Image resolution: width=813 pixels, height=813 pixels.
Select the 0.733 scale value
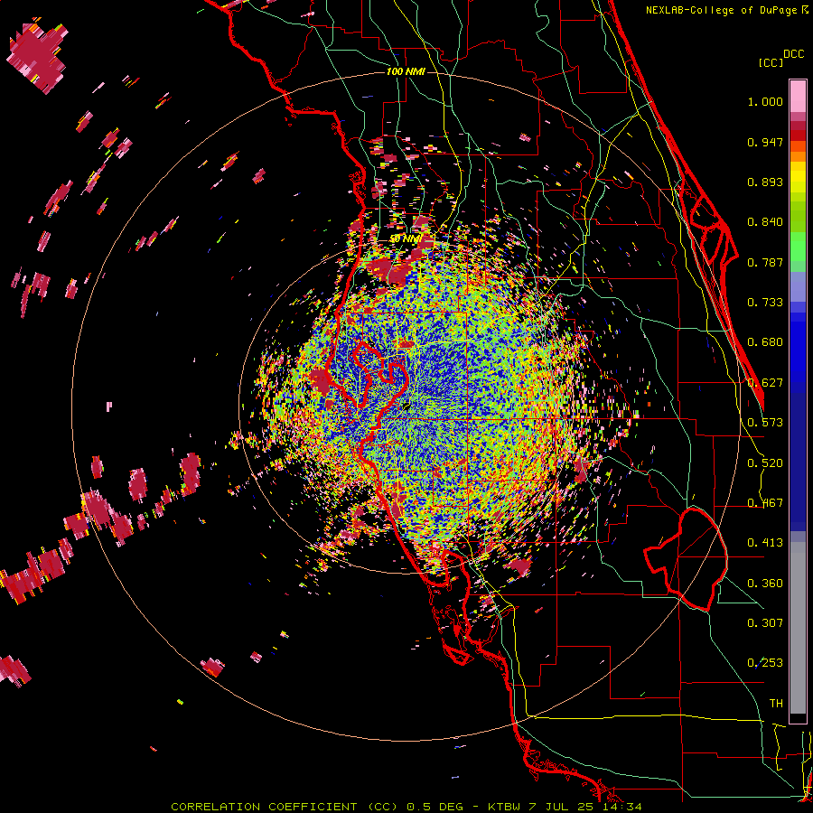(x=765, y=303)
